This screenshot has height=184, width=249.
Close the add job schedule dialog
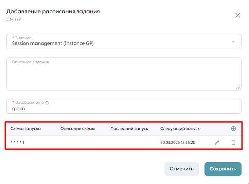(x=237, y=15)
